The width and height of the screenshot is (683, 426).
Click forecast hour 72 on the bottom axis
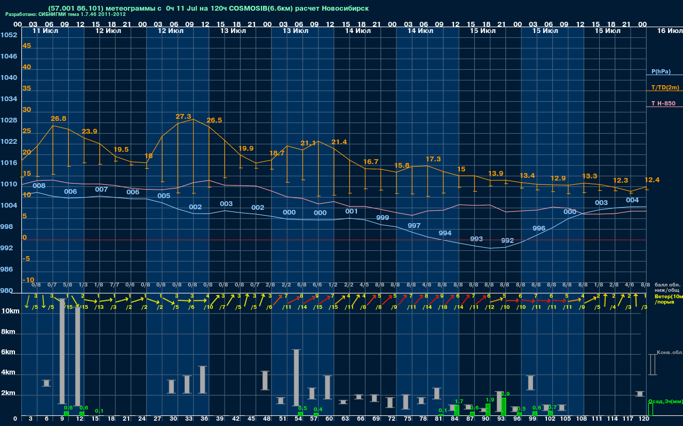392,419
